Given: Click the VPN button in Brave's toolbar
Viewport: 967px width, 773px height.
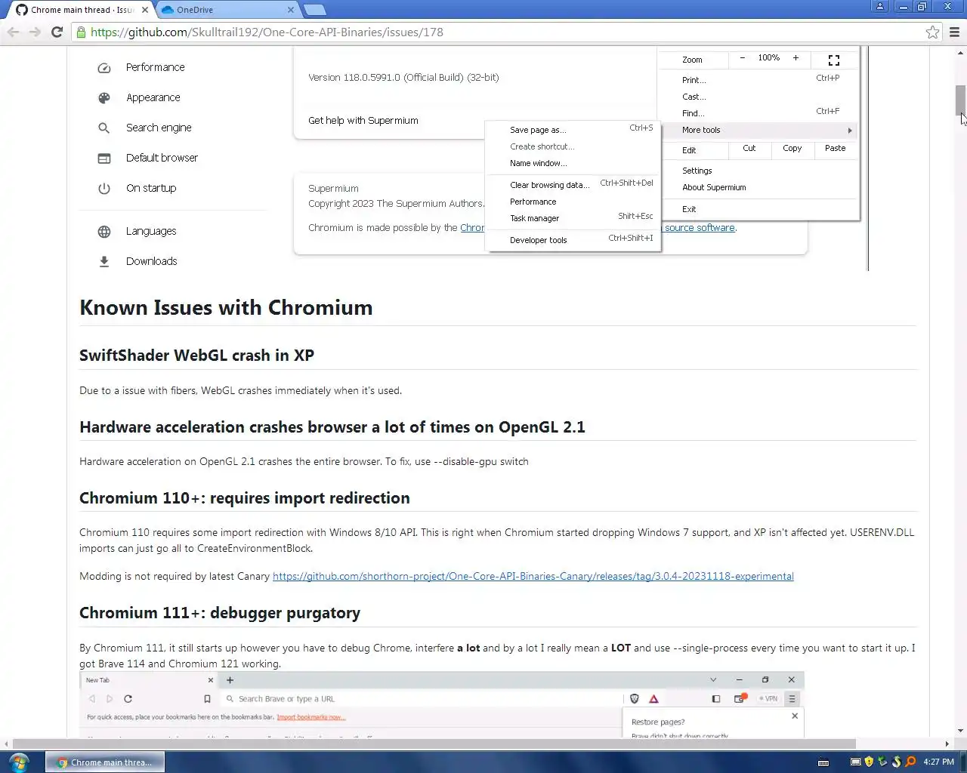Looking at the screenshot, I should pos(768,699).
